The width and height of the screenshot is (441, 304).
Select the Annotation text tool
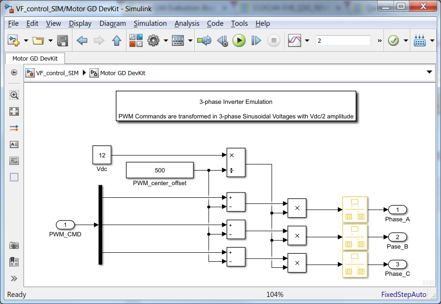tap(14, 144)
